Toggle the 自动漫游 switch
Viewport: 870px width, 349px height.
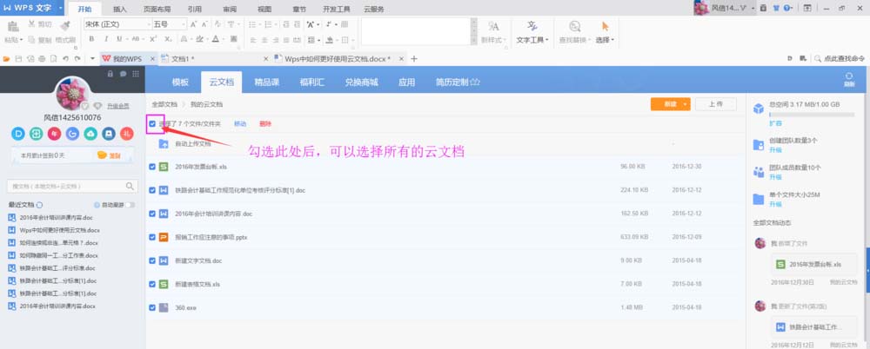tap(130, 205)
